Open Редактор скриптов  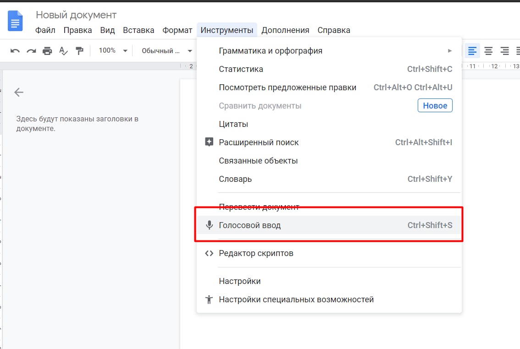(x=329, y=253)
